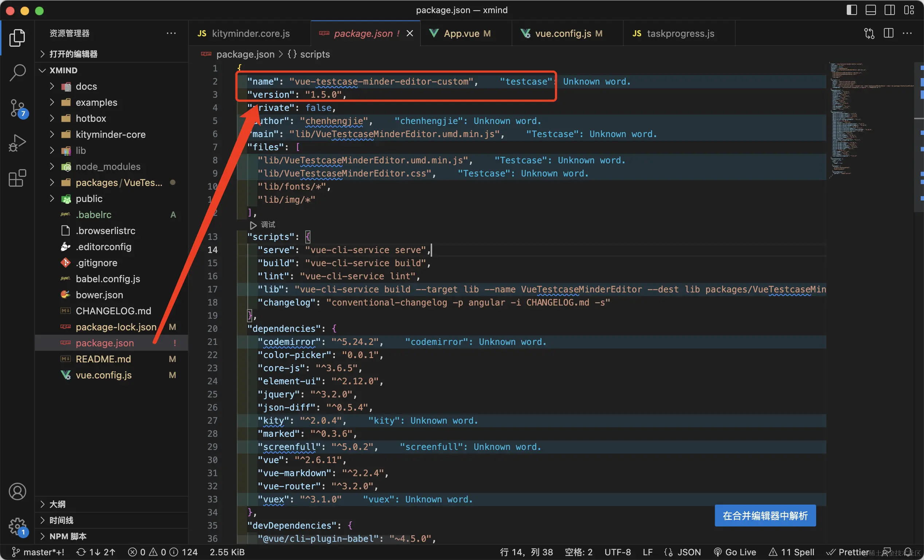Expand the kityminder-core folder
This screenshot has height=560, width=924.
pos(110,135)
